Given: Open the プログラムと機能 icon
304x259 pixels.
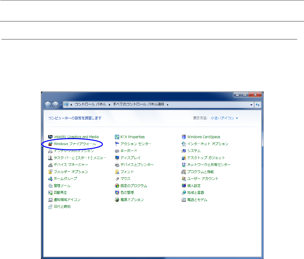Looking at the screenshot, I should (x=184, y=172).
